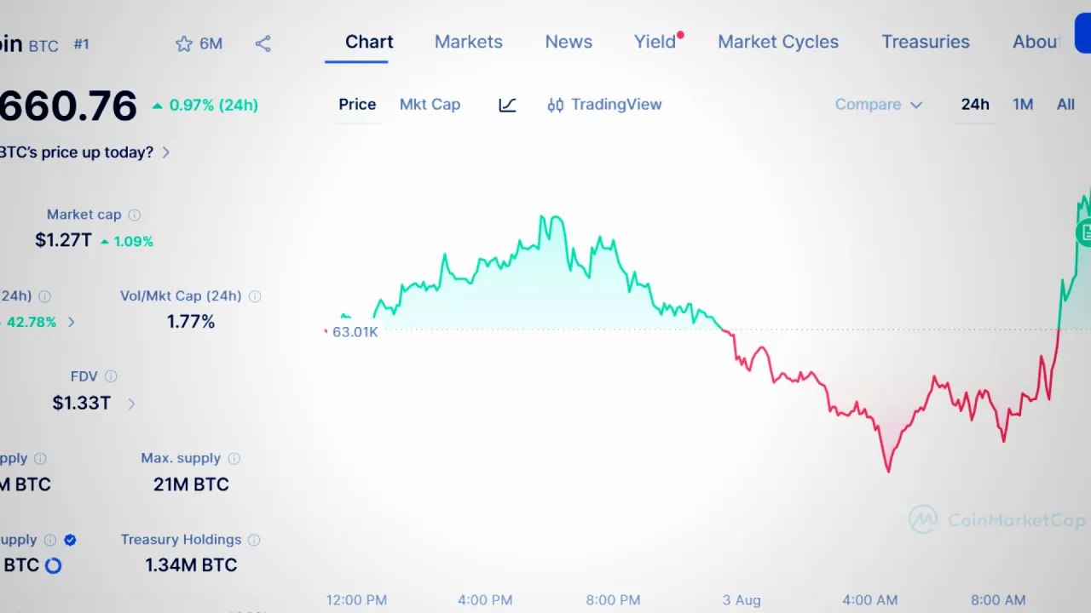1091x613 pixels.
Task: Click Max. supply info icon
Action: click(x=234, y=459)
